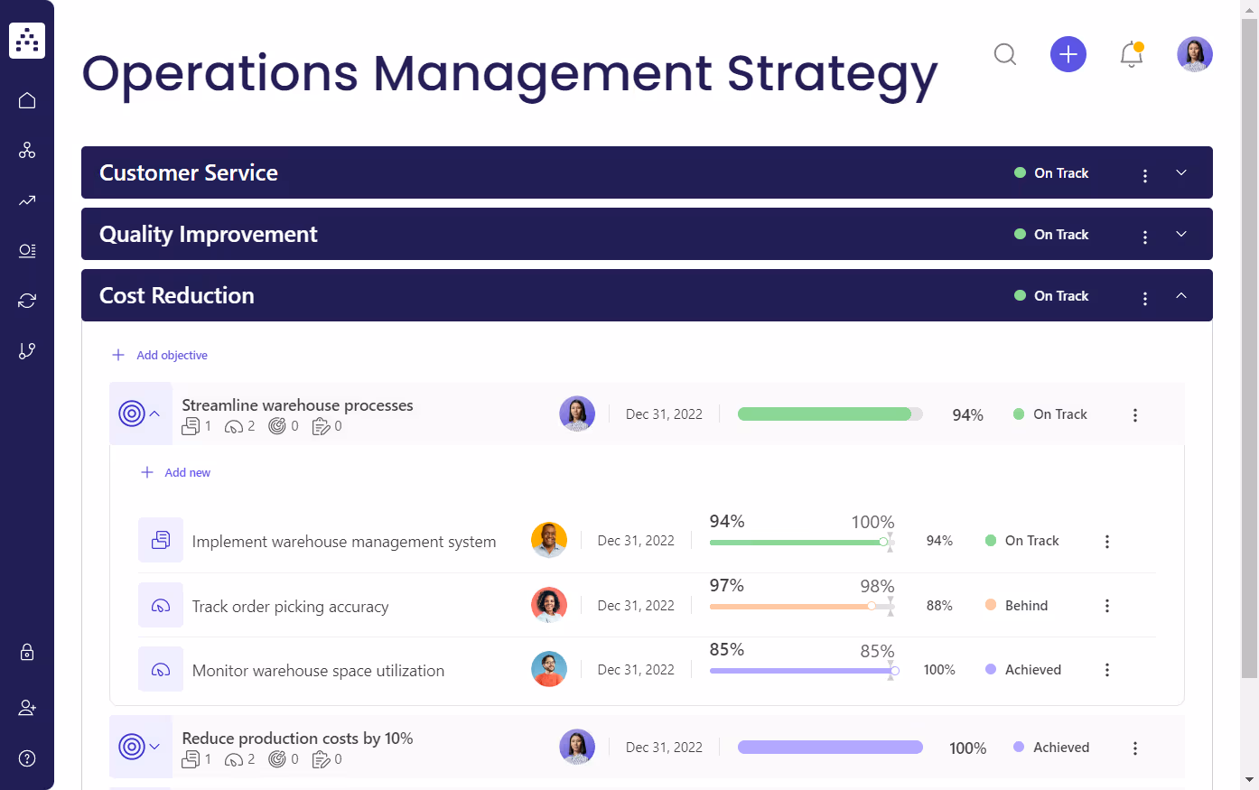Click the lock icon near the bottom sidebar
This screenshot has width=1259, height=790.
[26, 652]
